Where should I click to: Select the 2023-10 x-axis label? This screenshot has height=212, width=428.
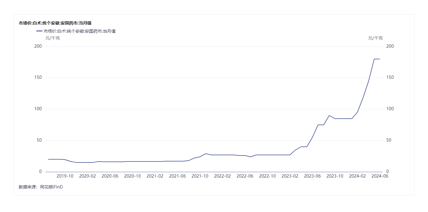tap(335, 176)
